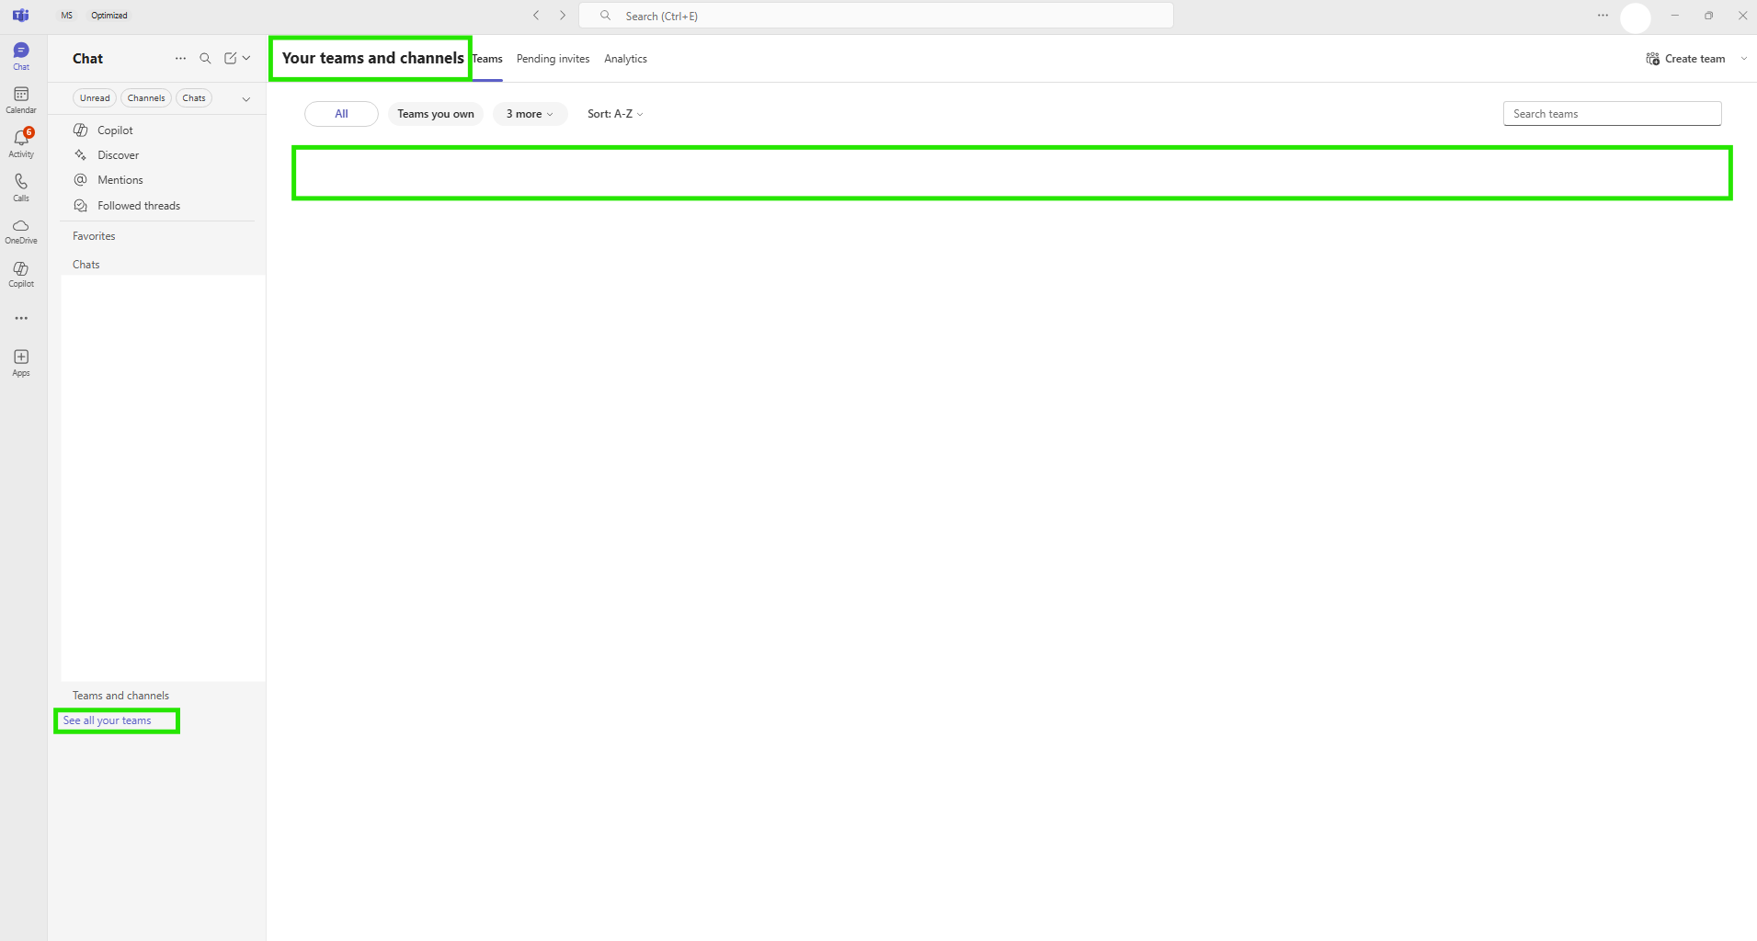
Task: Toggle the Channels filter chip
Action: click(146, 98)
